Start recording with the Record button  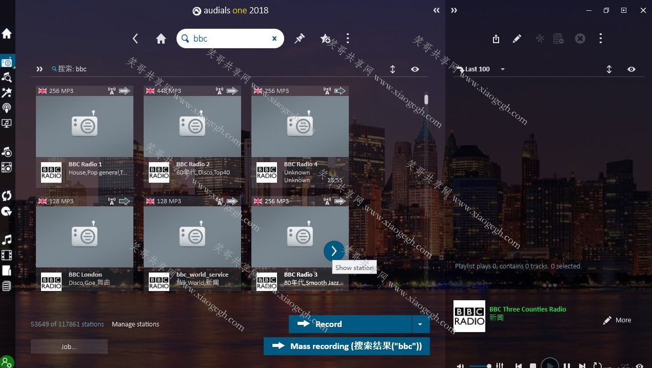click(x=350, y=324)
